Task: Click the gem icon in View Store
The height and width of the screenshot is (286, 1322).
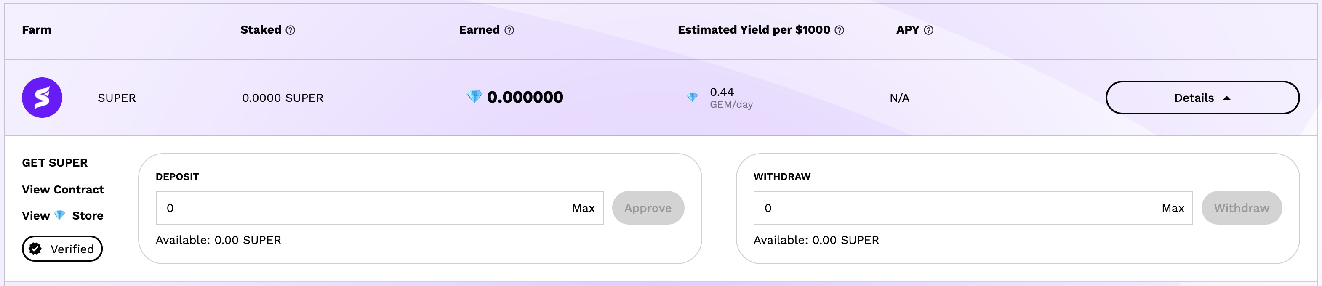Action: tap(59, 215)
